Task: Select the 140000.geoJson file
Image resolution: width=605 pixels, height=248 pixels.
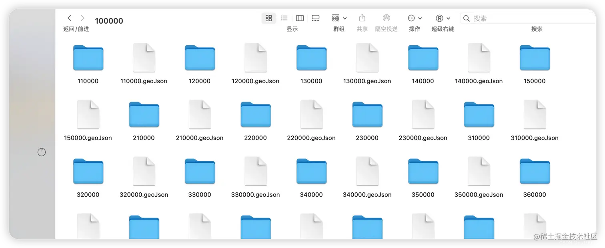Action: [x=479, y=58]
